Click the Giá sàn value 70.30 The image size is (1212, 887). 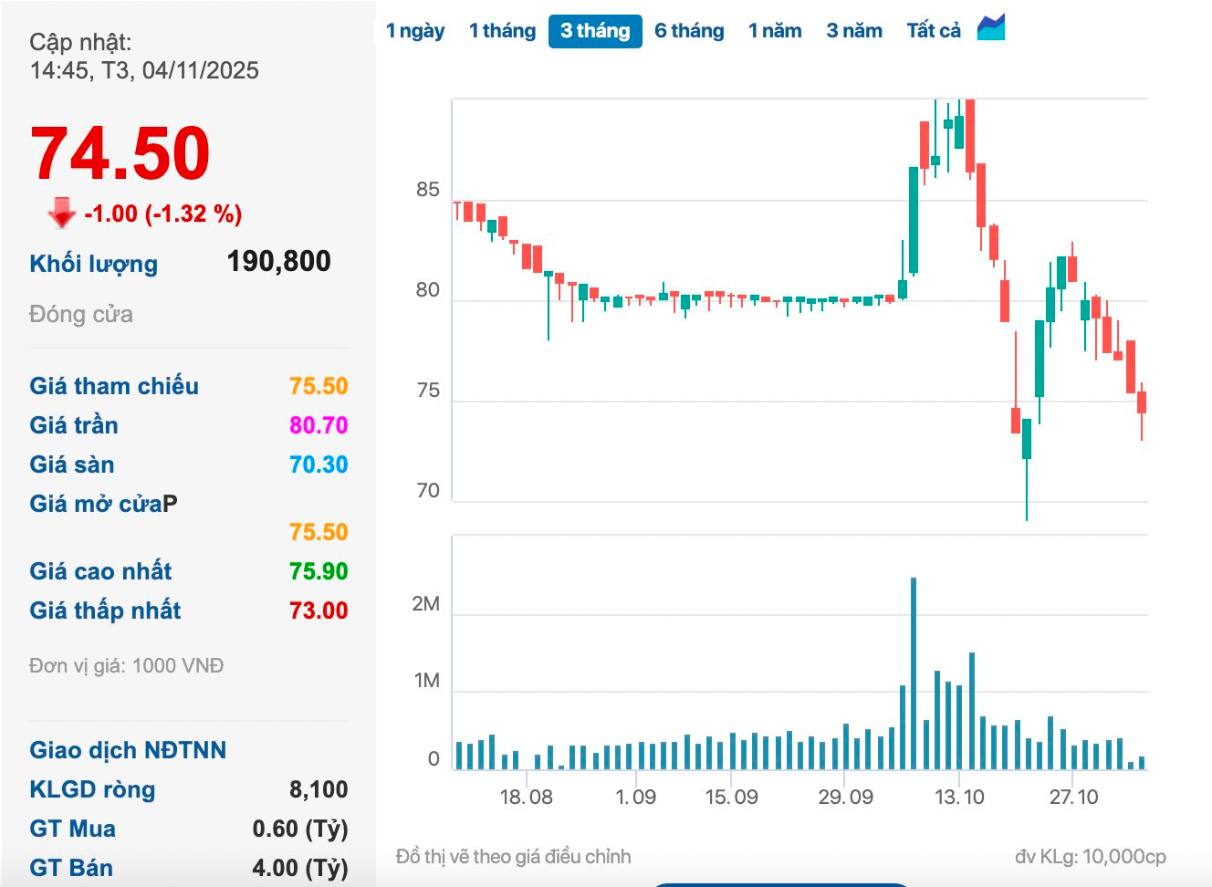tap(319, 464)
